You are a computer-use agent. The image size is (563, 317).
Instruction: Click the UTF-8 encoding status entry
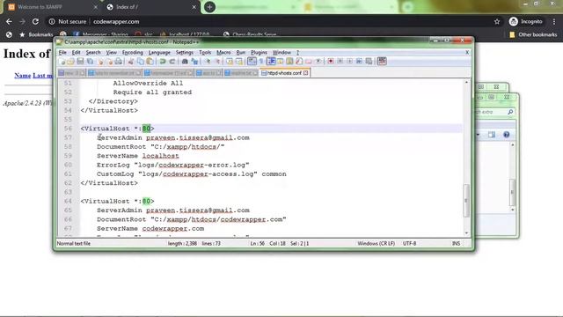(409, 243)
